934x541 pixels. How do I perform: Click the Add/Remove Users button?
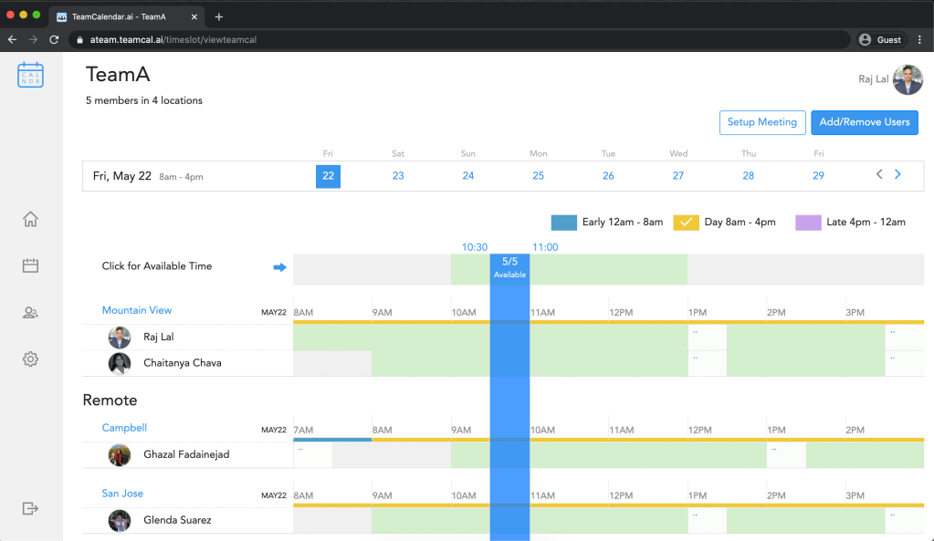click(864, 122)
